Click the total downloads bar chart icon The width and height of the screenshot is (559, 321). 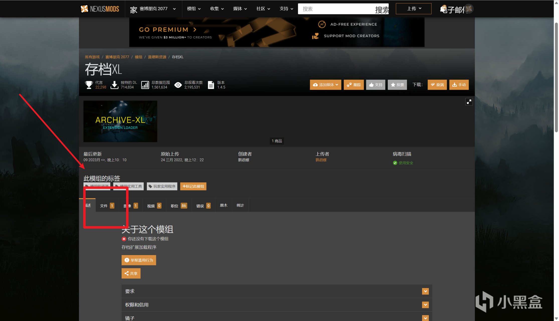145,85
